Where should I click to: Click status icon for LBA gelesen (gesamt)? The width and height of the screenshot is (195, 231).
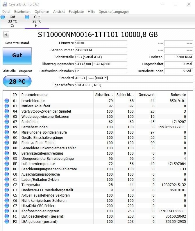coord(7,222)
